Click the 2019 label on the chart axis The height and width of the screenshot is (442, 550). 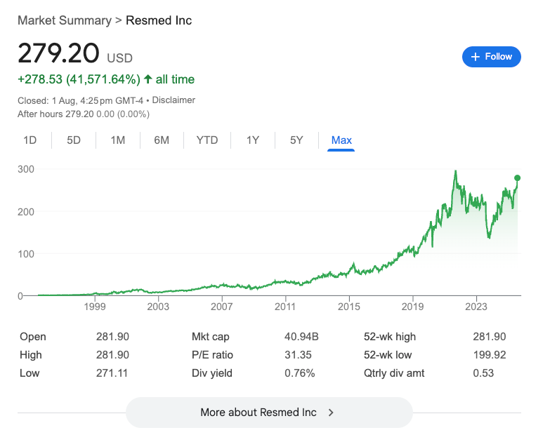(412, 307)
